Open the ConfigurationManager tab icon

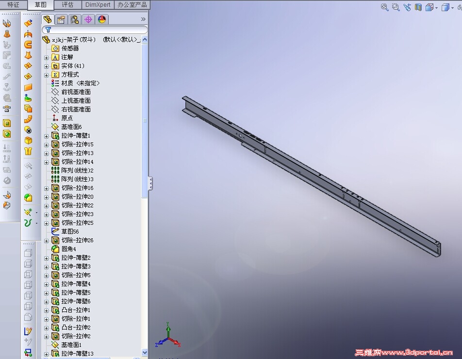75,19
